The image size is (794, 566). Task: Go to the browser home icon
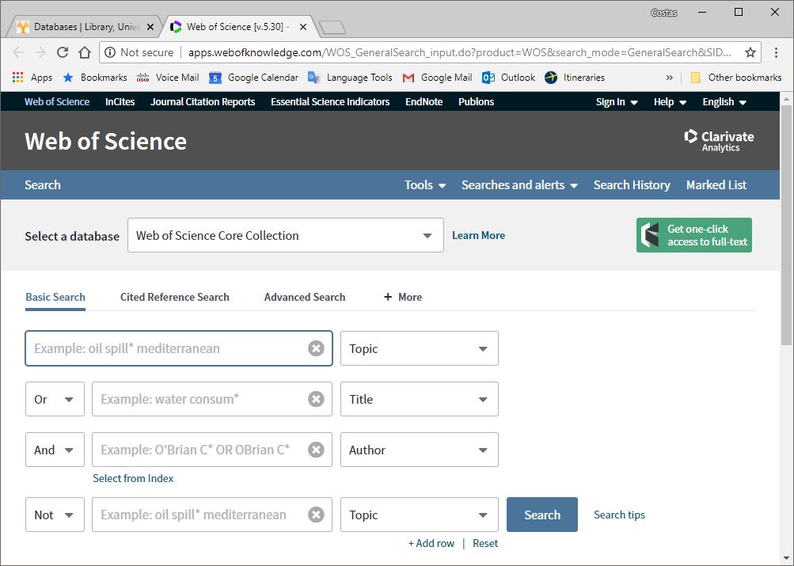pyautogui.click(x=85, y=52)
